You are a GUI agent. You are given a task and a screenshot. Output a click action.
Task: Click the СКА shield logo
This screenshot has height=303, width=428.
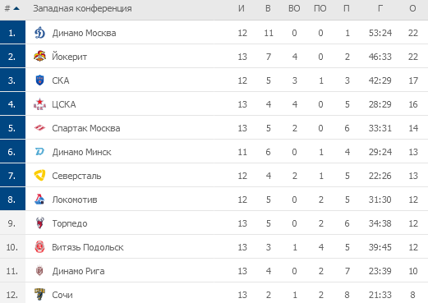(39, 80)
